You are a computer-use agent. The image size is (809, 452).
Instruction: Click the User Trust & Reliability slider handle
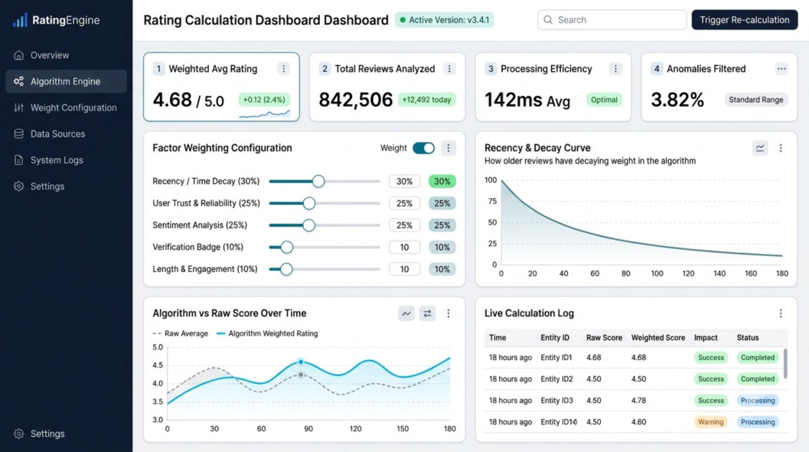coord(309,203)
